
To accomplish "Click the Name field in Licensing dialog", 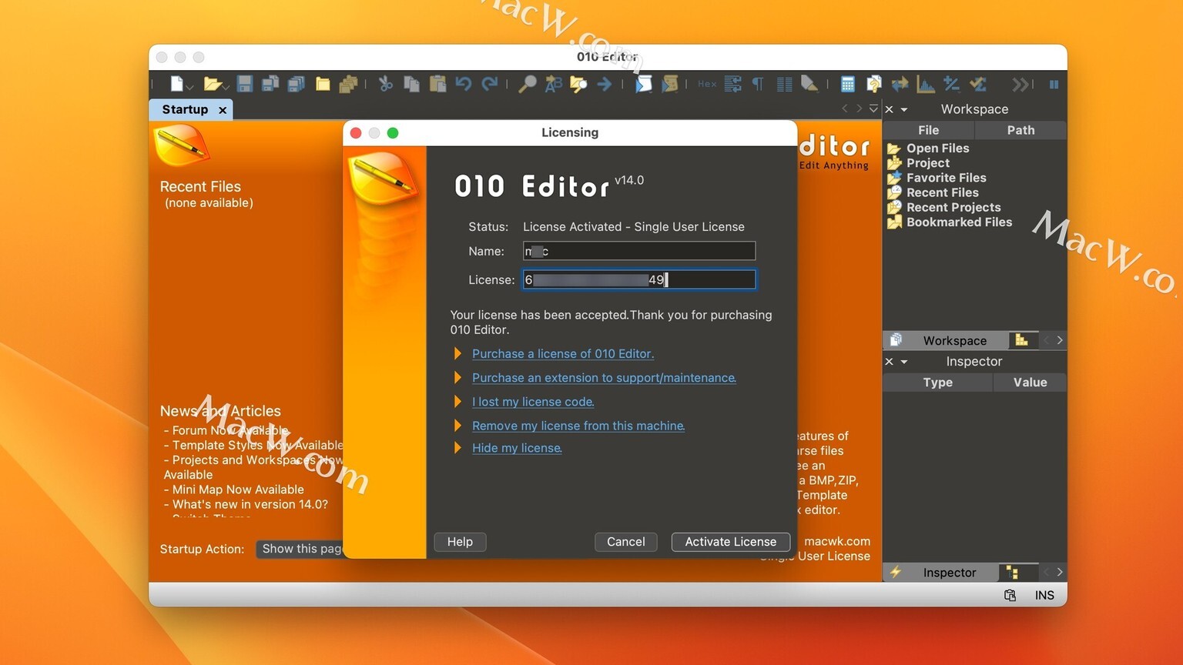I will pyautogui.click(x=639, y=251).
